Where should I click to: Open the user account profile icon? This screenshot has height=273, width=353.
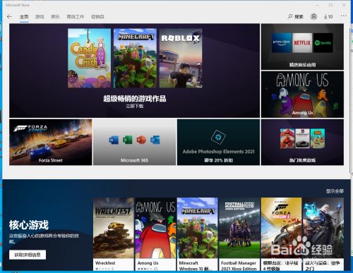[313, 16]
